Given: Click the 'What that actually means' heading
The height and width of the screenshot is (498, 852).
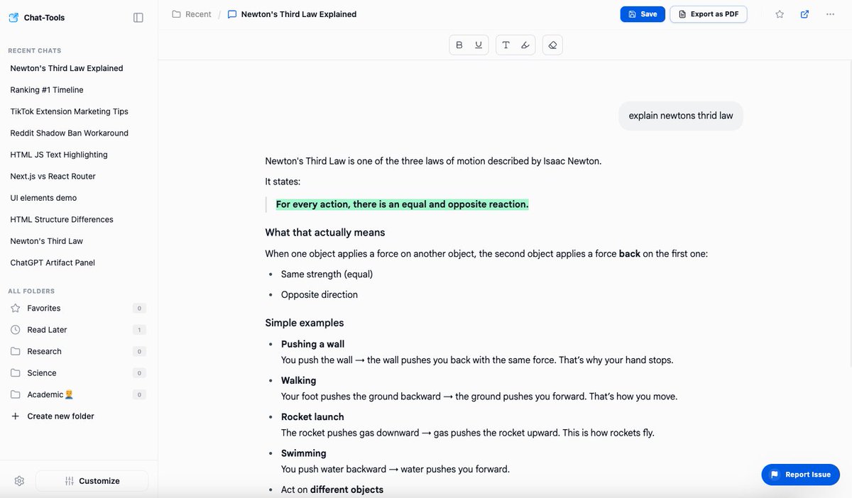Looking at the screenshot, I should (x=325, y=233).
